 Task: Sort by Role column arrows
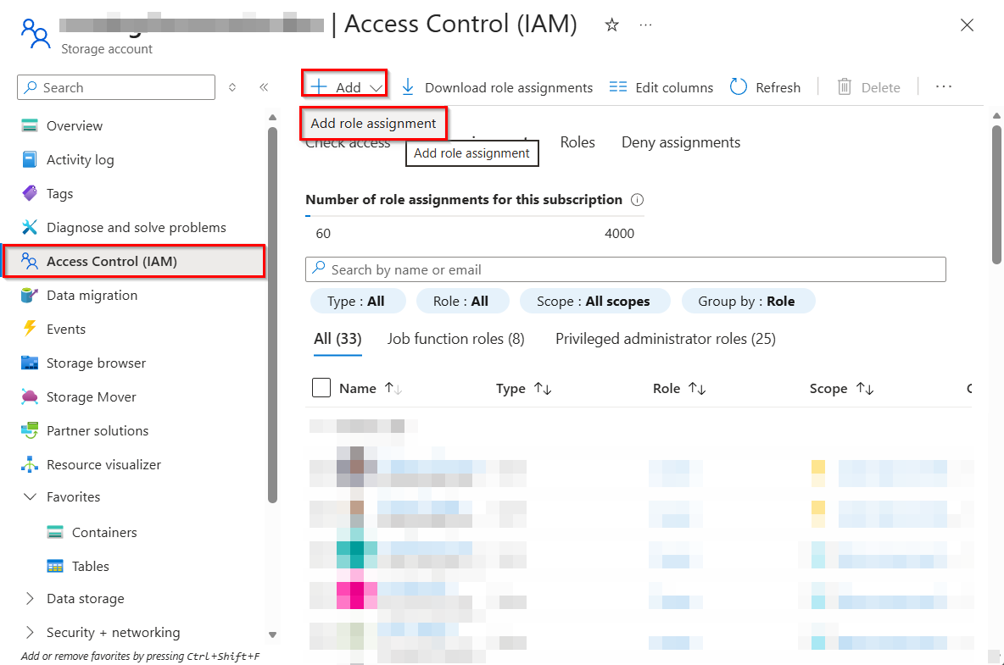(x=697, y=389)
